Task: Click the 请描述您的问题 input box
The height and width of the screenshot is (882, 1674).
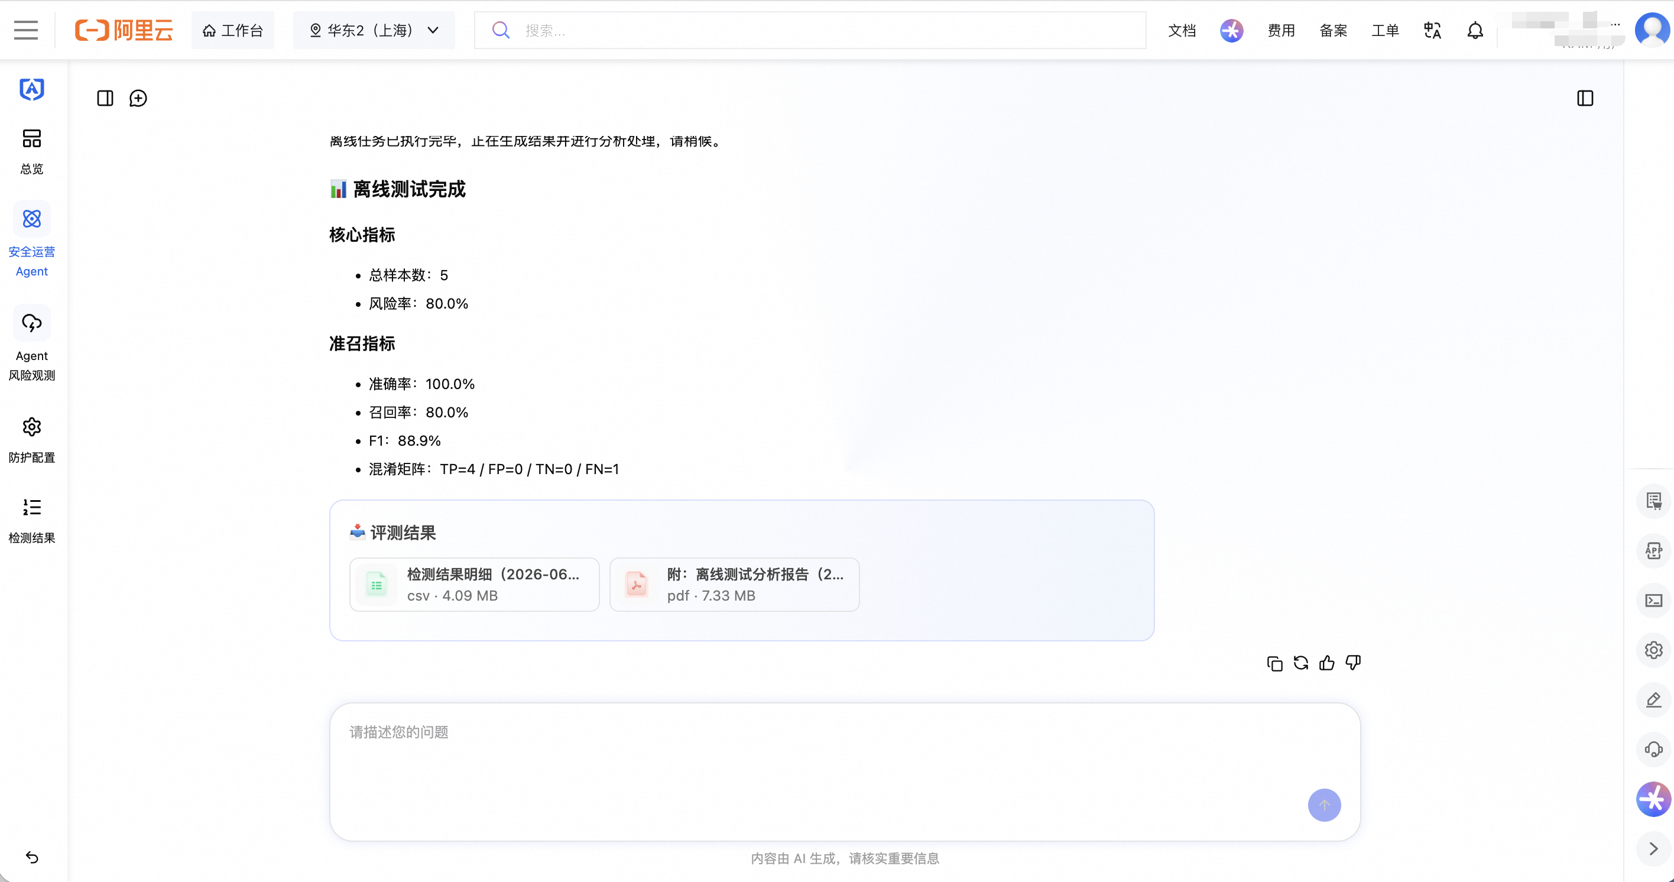Action: (x=845, y=771)
